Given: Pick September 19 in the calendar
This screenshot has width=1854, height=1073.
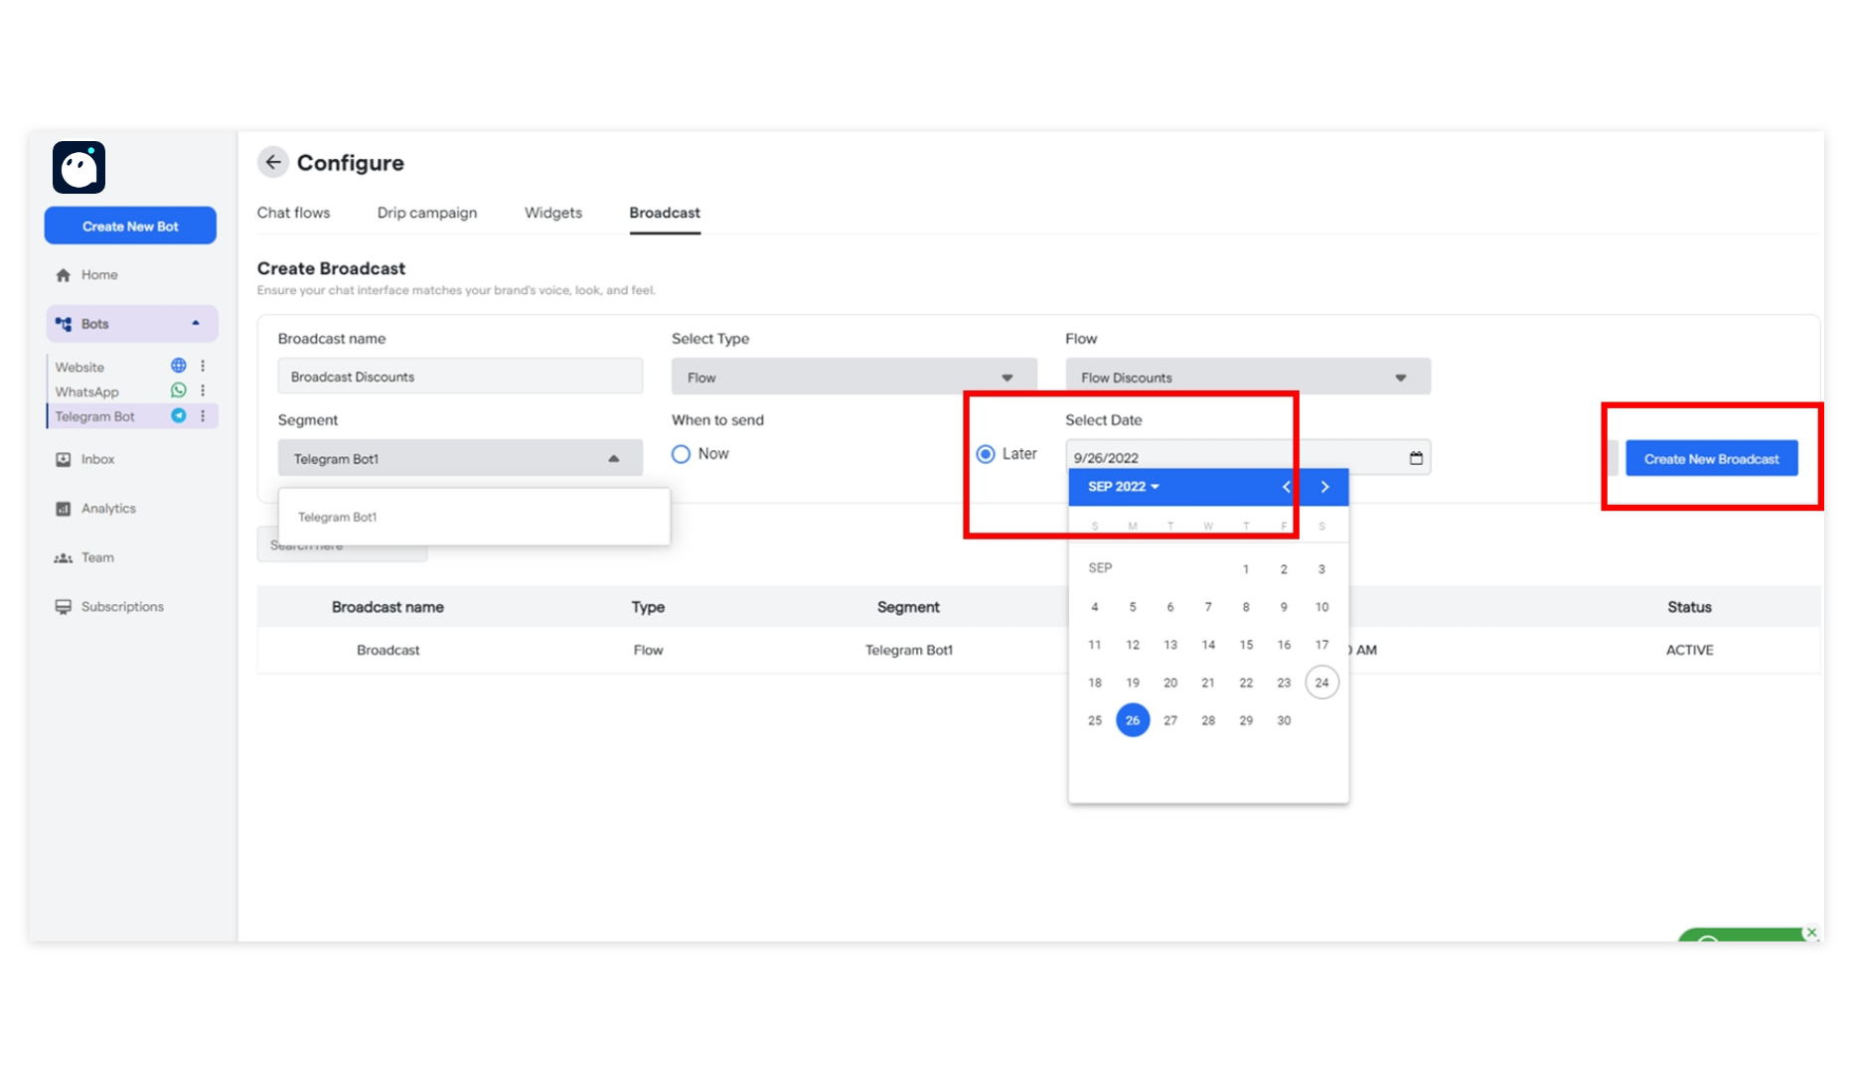Looking at the screenshot, I should click(x=1133, y=683).
